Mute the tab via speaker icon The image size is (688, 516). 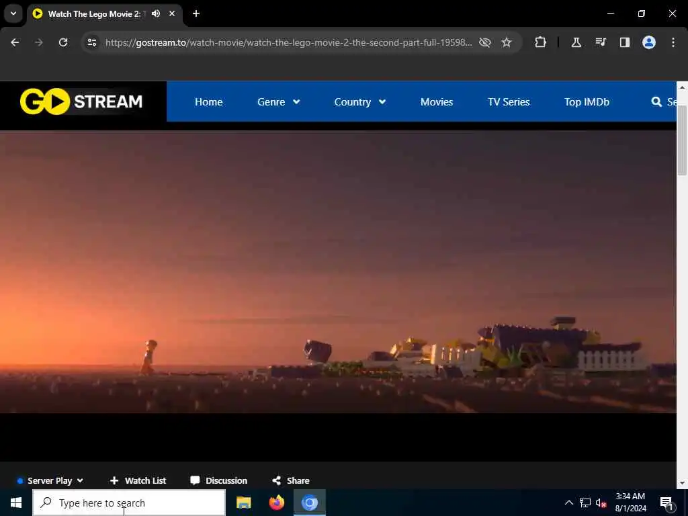(x=156, y=13)
